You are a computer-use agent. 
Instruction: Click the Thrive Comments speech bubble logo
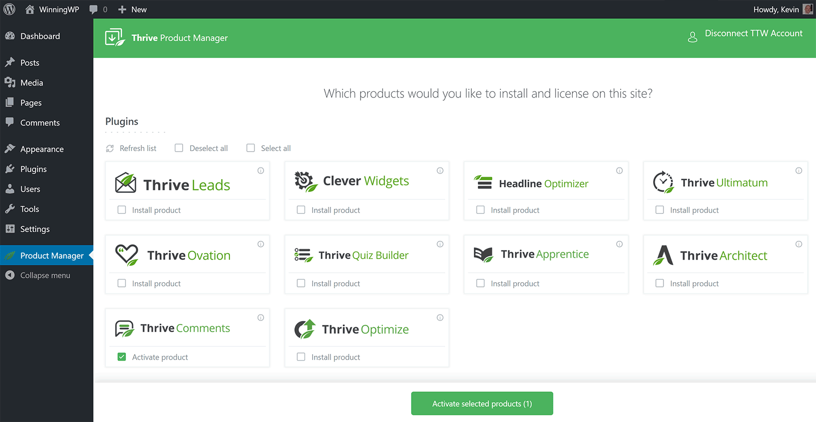pyautogui.click(x=124, y=329)
